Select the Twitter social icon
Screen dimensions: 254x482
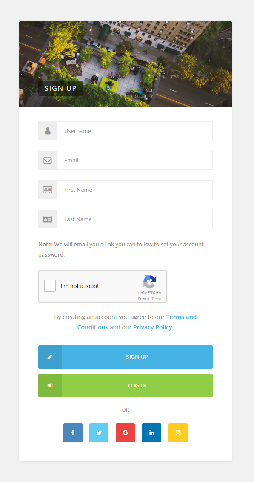[x=99, y=433]
